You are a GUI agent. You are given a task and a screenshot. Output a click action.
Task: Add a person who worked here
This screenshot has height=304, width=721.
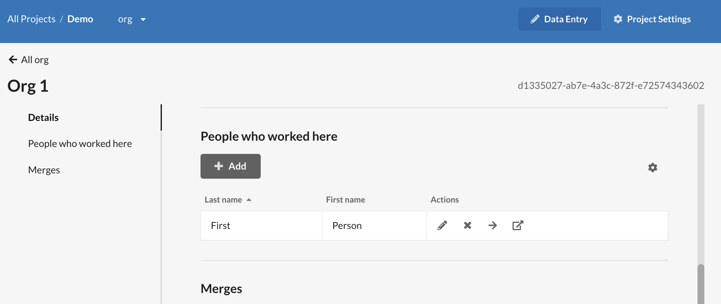pyautogui.click(x=231, y=166)
